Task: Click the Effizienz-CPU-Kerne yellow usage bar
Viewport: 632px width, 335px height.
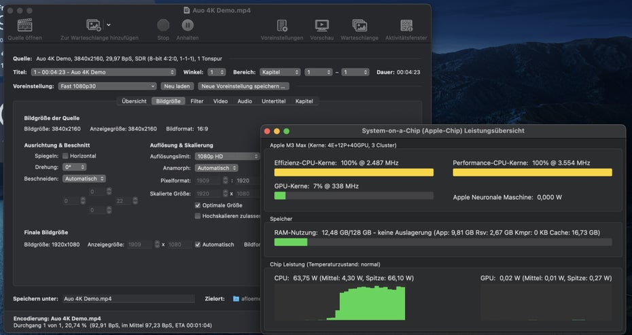Action: 354,173
